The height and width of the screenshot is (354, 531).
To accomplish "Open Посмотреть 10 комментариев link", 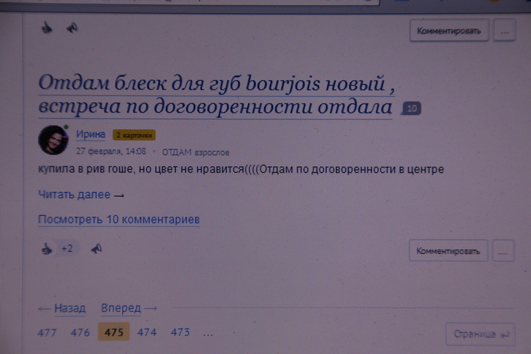I will (119, 219).
